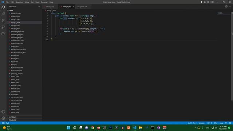Open the Edit menu

pyautogui.click(x=12, y=2)
